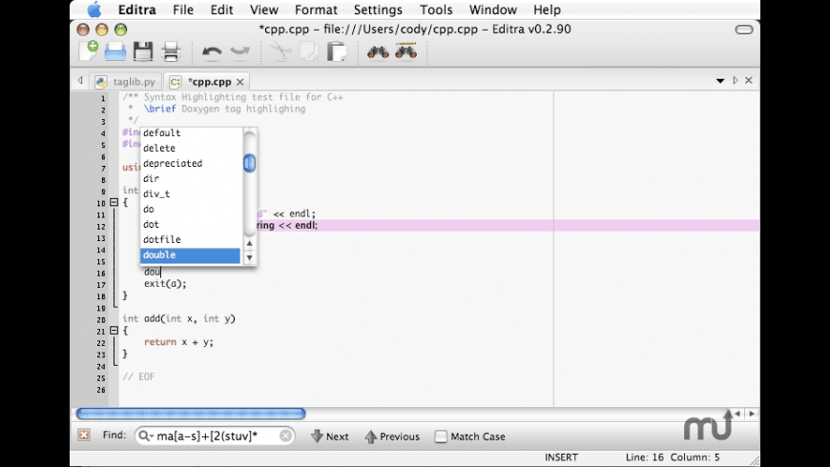Click 'Line: 16 Column: 5' status
The height and width of the screenshot is (467, 830).
point(673,457)
